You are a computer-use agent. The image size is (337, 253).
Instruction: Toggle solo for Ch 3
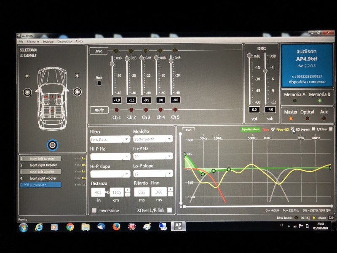(145, 51)
